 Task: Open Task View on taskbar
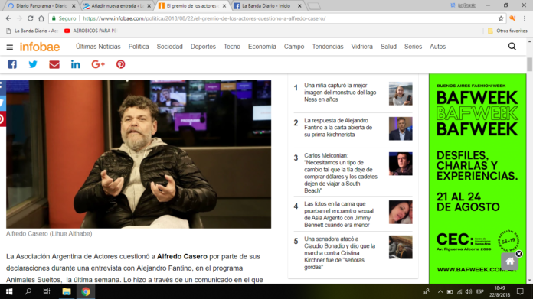[47, 291]
